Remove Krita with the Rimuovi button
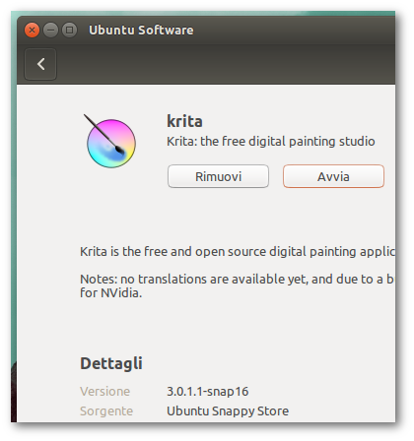414x441 pixels. point(218,176)
